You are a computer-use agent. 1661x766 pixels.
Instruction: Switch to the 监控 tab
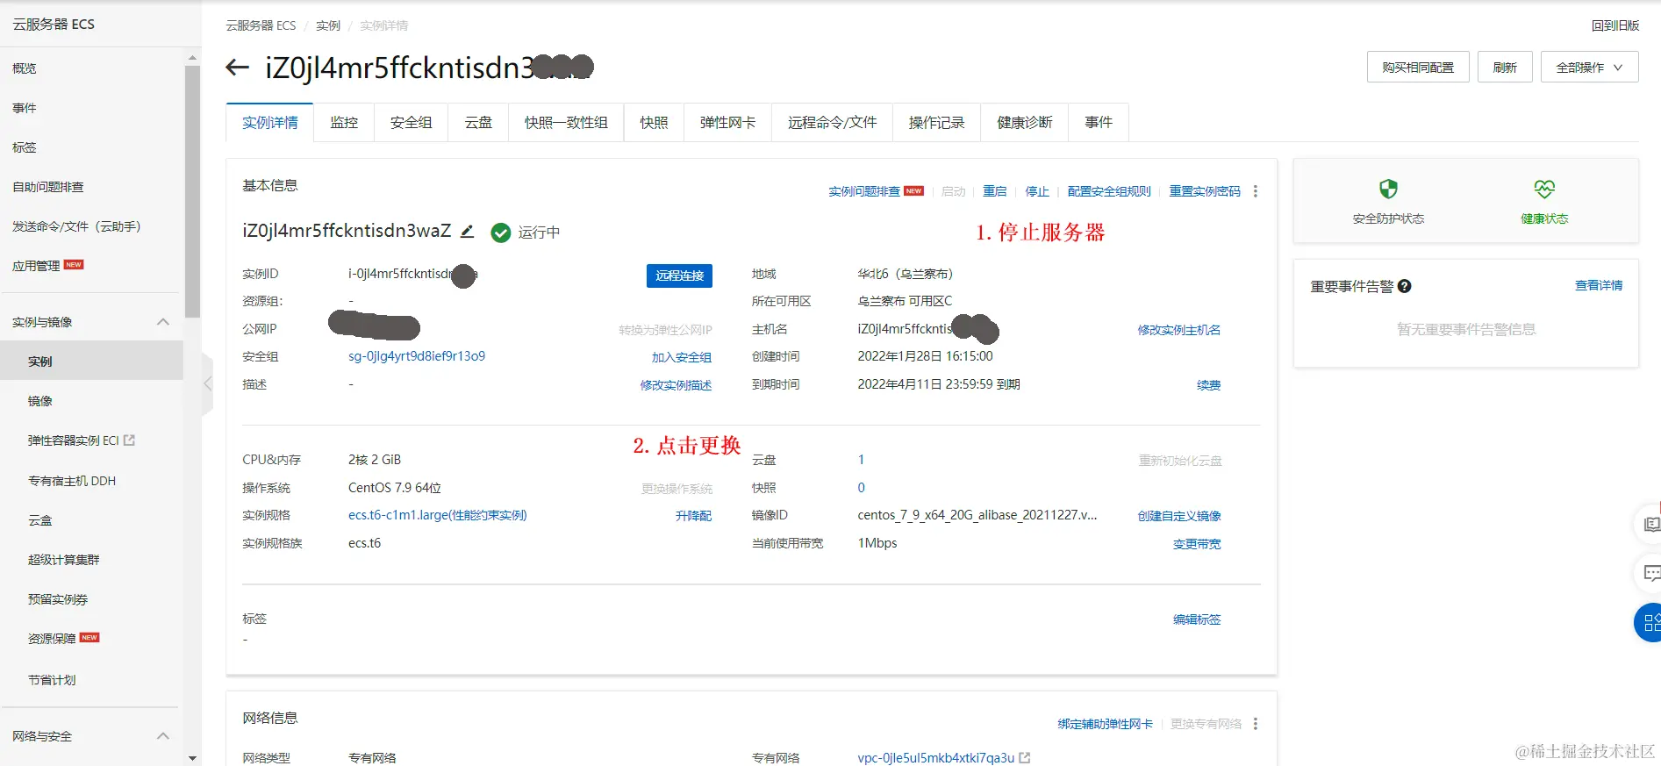coord(344,123)
